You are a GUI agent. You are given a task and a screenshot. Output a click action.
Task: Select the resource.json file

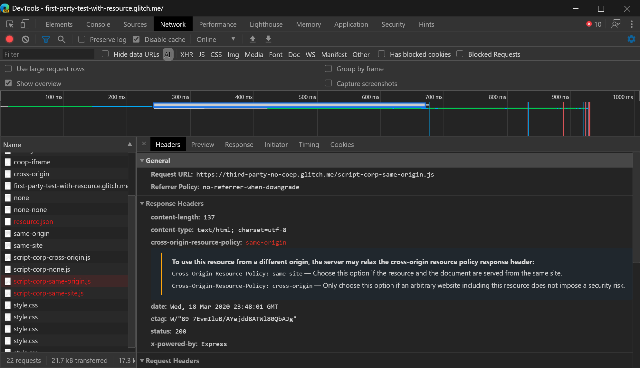[x=34, y=221]
